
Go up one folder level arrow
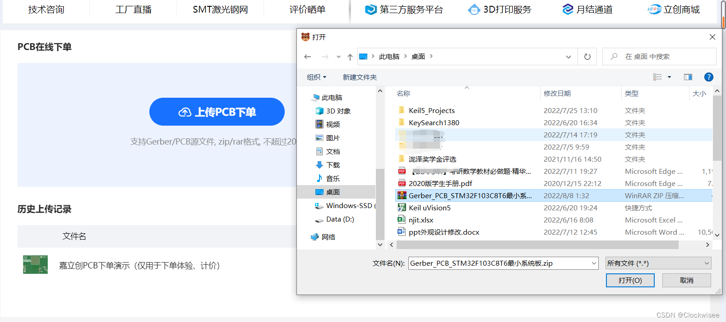[350, 57]
